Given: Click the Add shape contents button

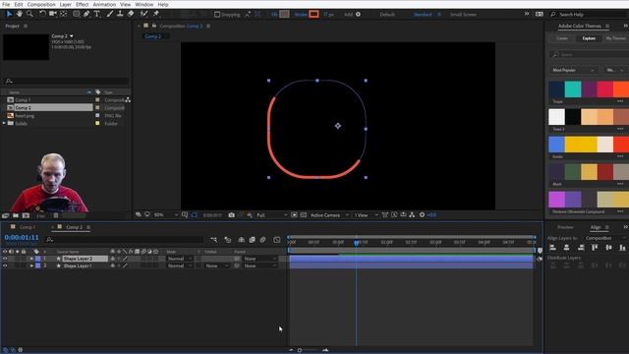Looking at the screenshot, I should coord(358,15).
